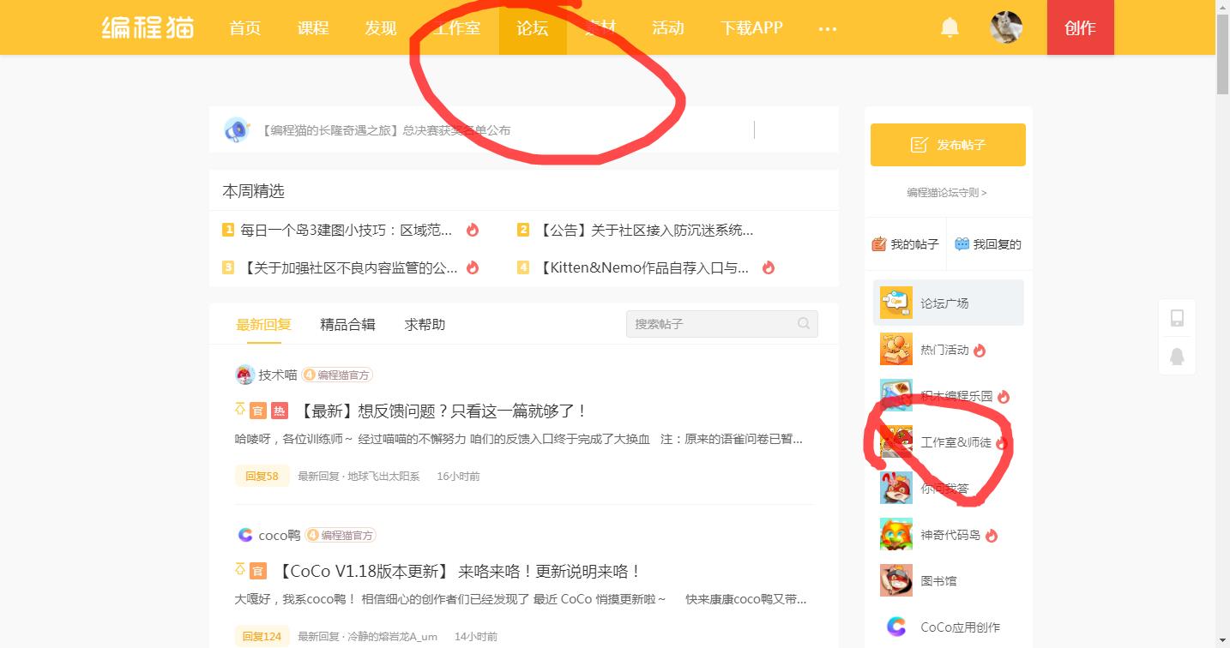This screenshot has height=648, width=1230.
Task: Click the 你问我答 board icon
Action: click(x=896, y=488)
